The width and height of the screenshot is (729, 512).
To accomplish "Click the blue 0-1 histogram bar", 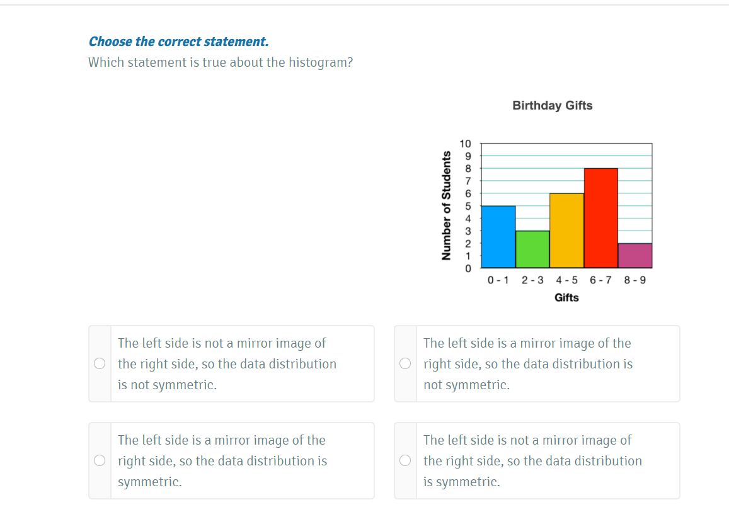I will [x=498, y=237].
